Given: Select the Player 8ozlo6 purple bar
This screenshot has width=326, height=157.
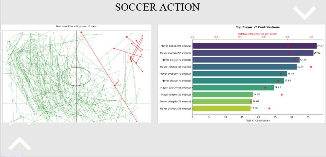Looking at the screenshot, I should pyautogui.click(x=254, y=46).
